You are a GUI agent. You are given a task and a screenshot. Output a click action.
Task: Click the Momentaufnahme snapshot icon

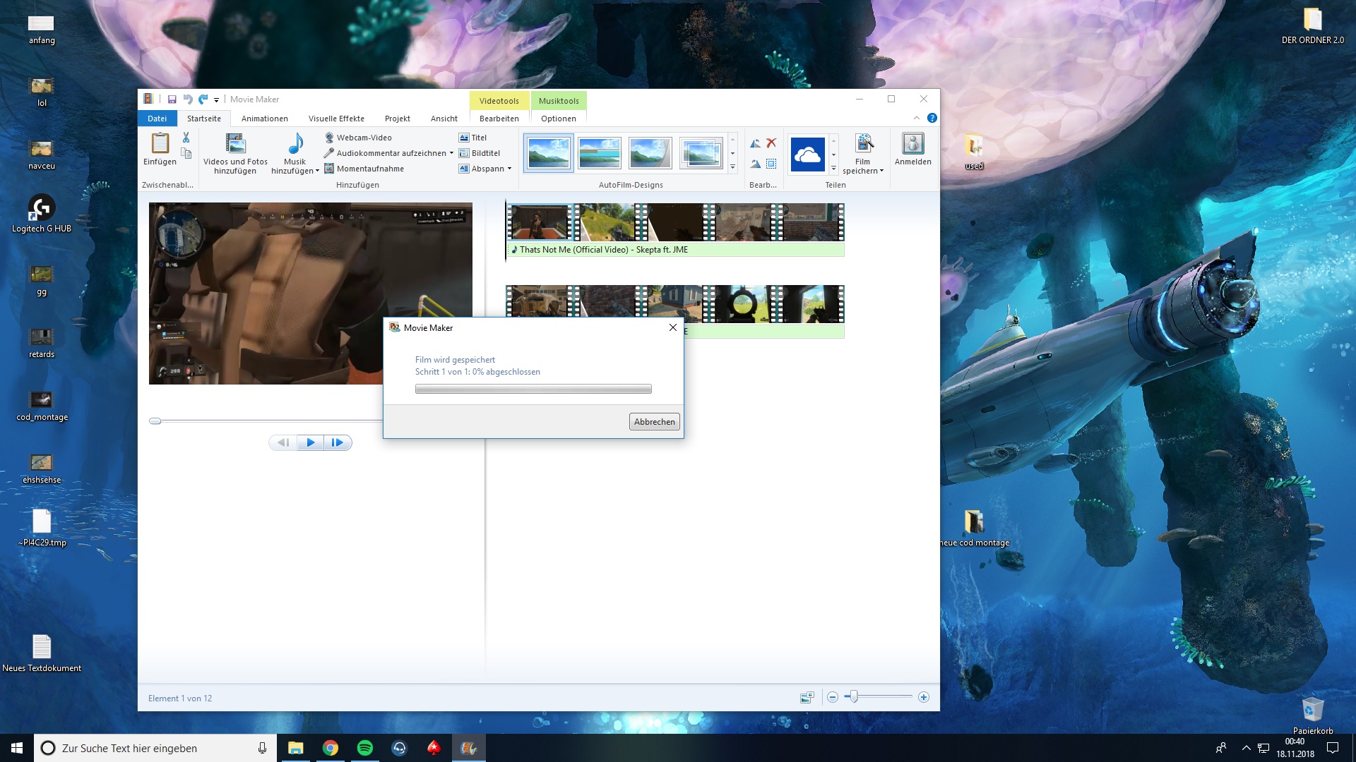(329, 169)
